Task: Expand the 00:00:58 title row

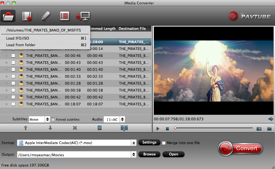Action: point(7,90)
